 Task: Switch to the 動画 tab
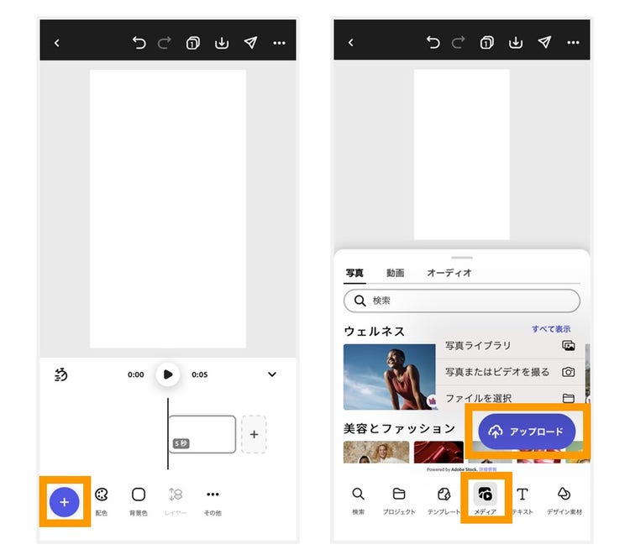(395, 273)
